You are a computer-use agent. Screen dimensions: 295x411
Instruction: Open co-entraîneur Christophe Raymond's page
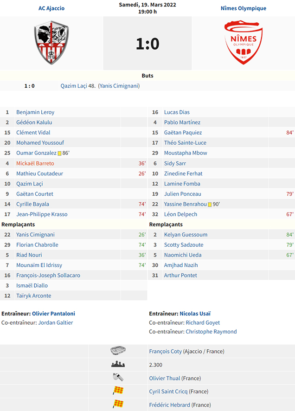[211, 332]
